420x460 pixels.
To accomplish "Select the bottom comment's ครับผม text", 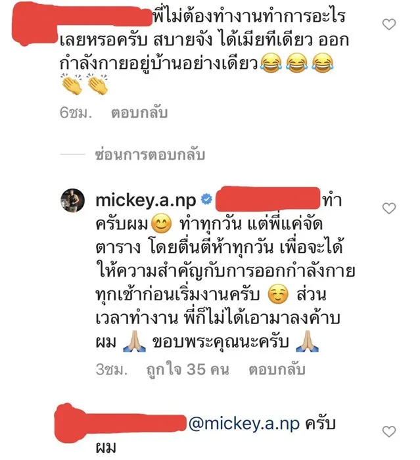I will 216,436.
